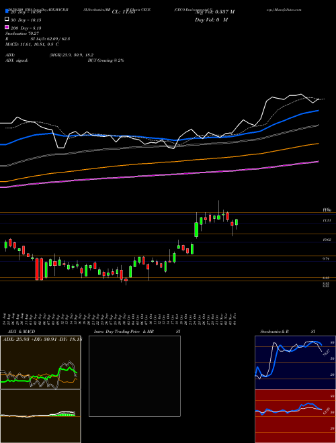Open the dark red RSI chart panel

295,416
